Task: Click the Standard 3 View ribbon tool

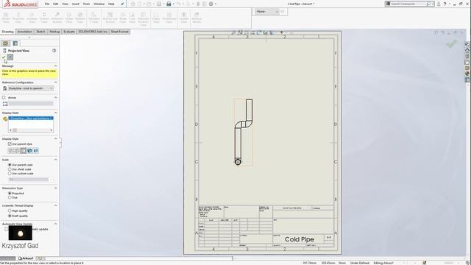Action: (94, 18)
